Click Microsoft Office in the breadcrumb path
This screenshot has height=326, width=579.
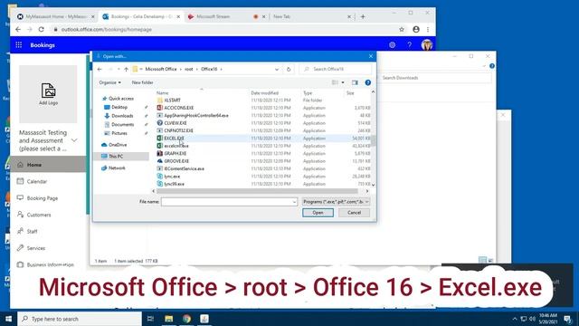[161, 69]
